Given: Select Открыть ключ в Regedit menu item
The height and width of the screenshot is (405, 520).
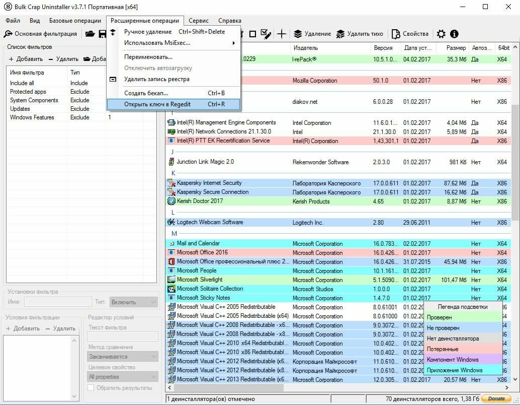Looking at the screenshot, I should click(174, 104).
